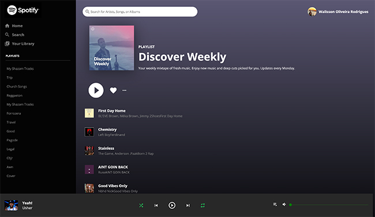The image size is (375, 217).
Task: Open the first My Shazam Tracks playlist
Action: (x=20, y=69)
